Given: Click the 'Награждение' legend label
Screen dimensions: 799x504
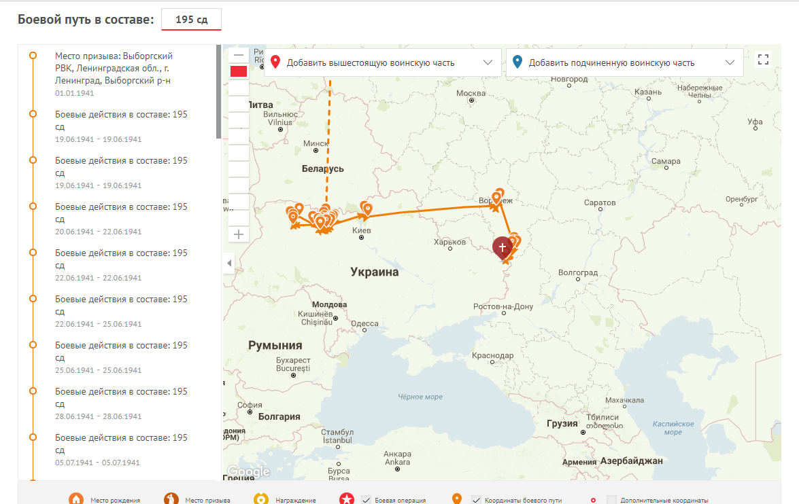Looking at the screenshot, I should (x=296, y=501).
